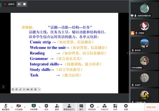
Task: Open Breakout Rooms (分组讨论)
Action: click(104, 107)
